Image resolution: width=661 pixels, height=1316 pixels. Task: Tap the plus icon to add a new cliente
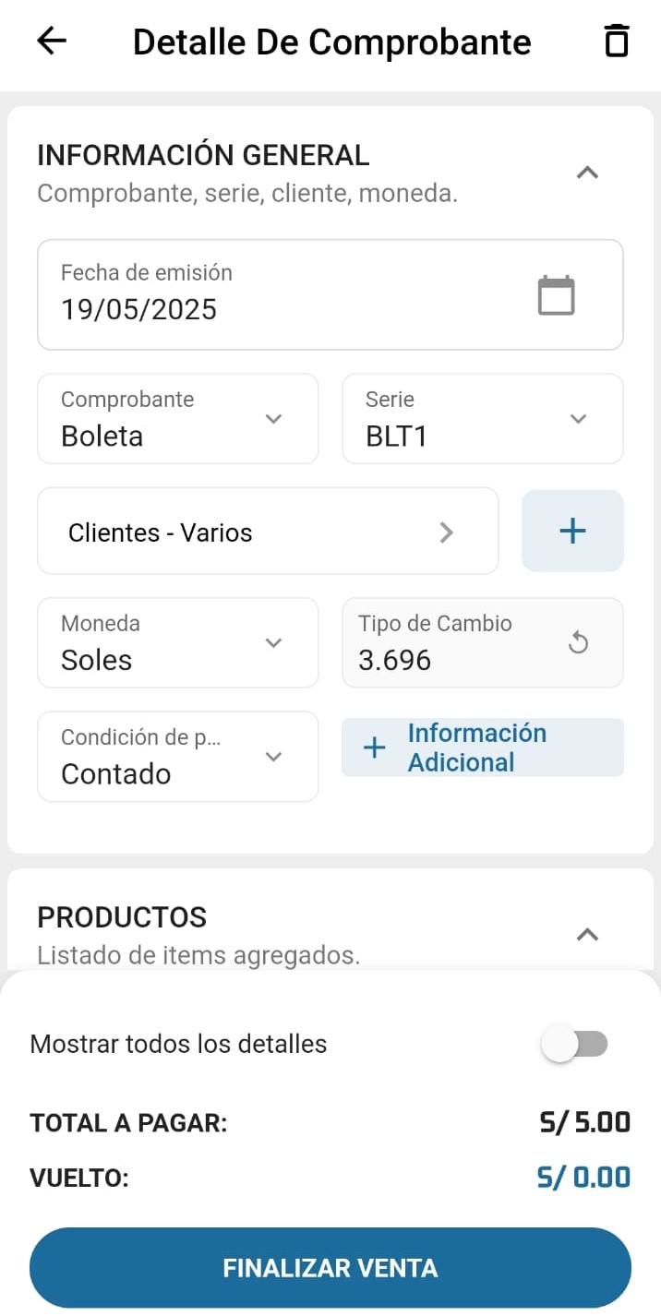coord(572,531)
